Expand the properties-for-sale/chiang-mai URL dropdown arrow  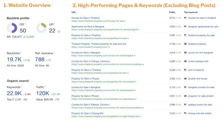pyautogui.click(x=140, y=116)
